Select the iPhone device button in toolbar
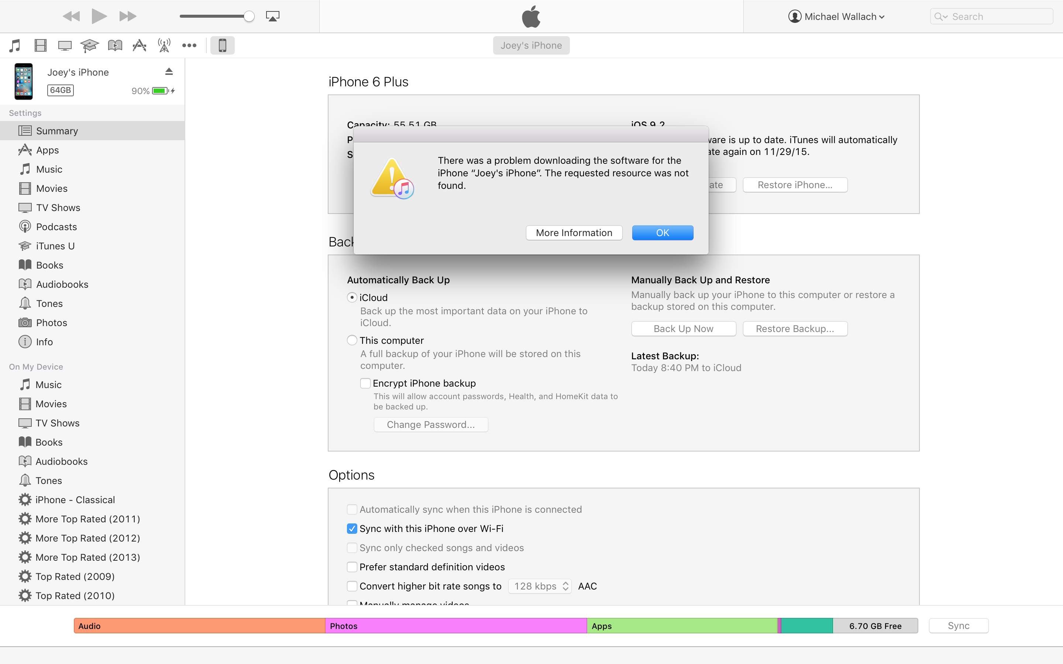Image resolution: width=1063 pixels, height=664 pixels. tap(222, 45)
